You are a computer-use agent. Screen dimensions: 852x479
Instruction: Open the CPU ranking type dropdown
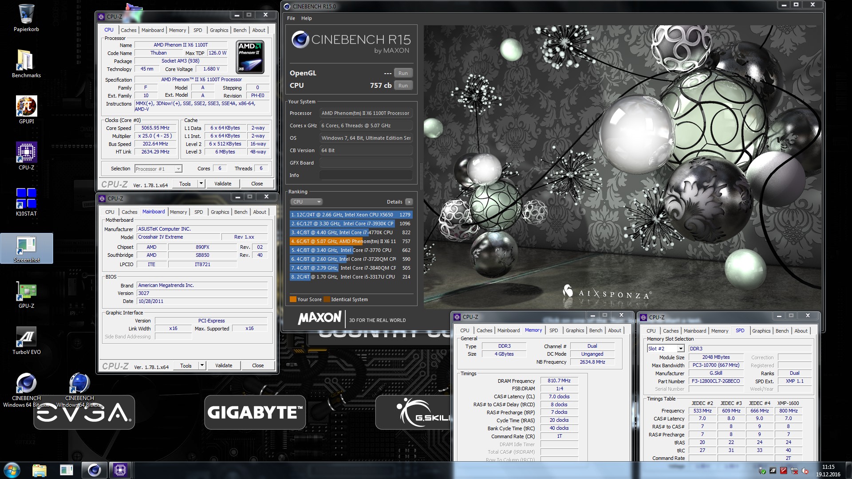point(306,202)
